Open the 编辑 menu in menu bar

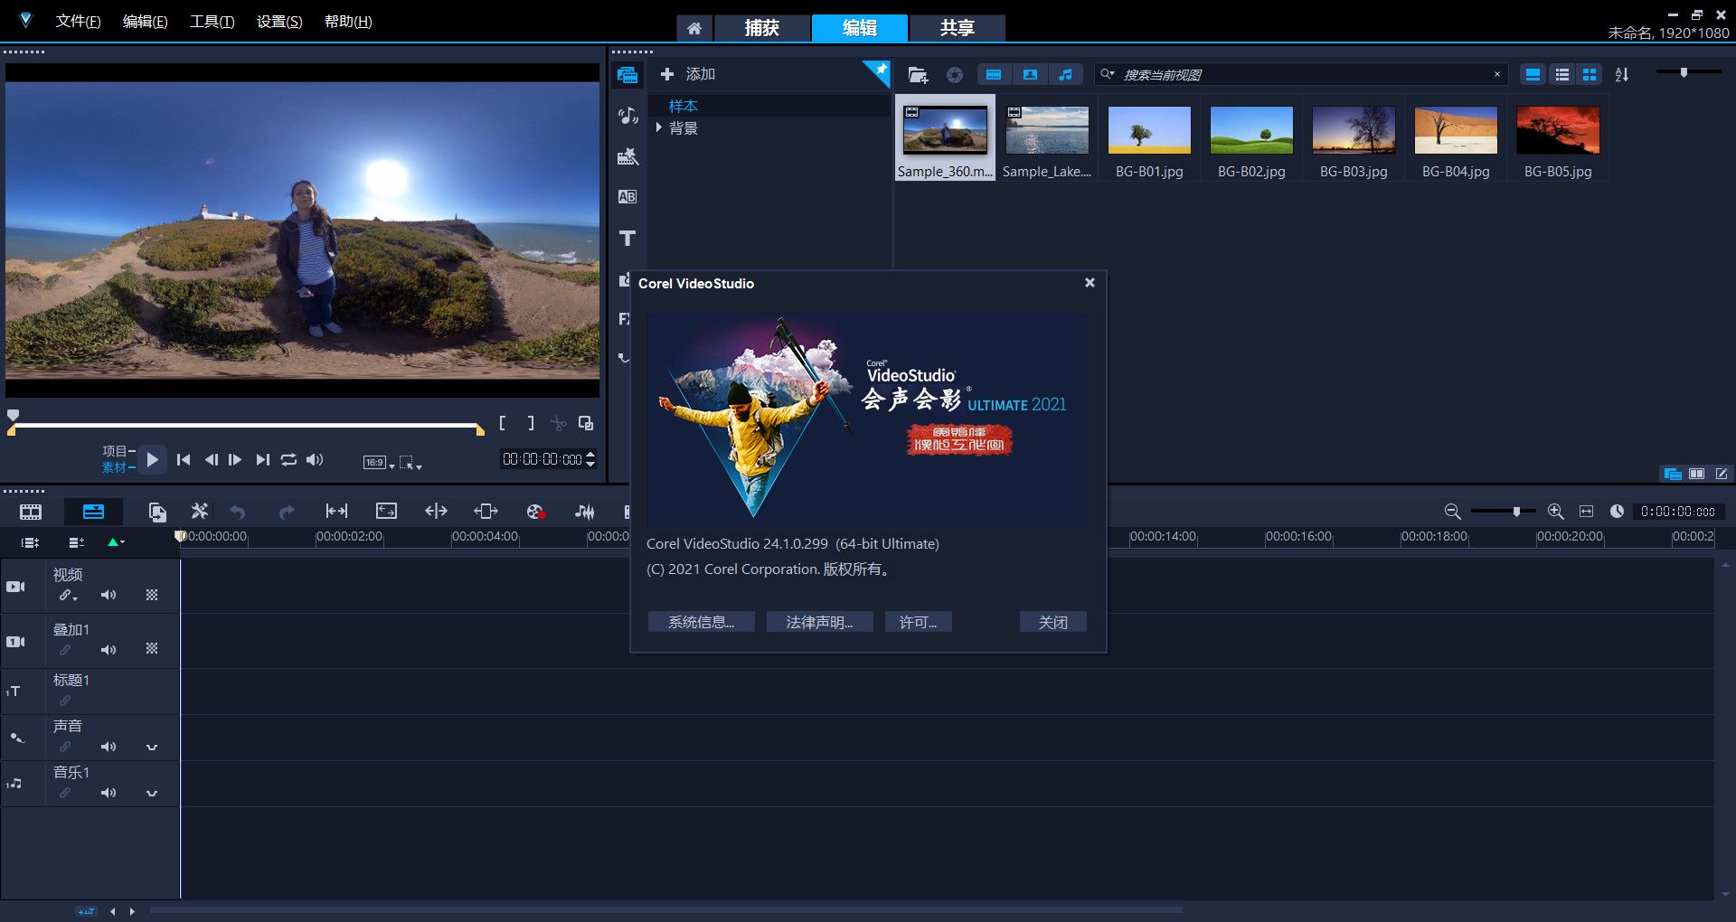pyautogui.click(x=145, y=22)
